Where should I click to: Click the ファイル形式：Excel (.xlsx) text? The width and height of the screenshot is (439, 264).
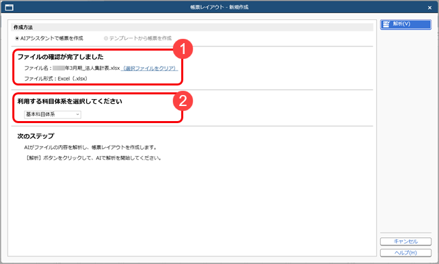click(x=56, y=79)
